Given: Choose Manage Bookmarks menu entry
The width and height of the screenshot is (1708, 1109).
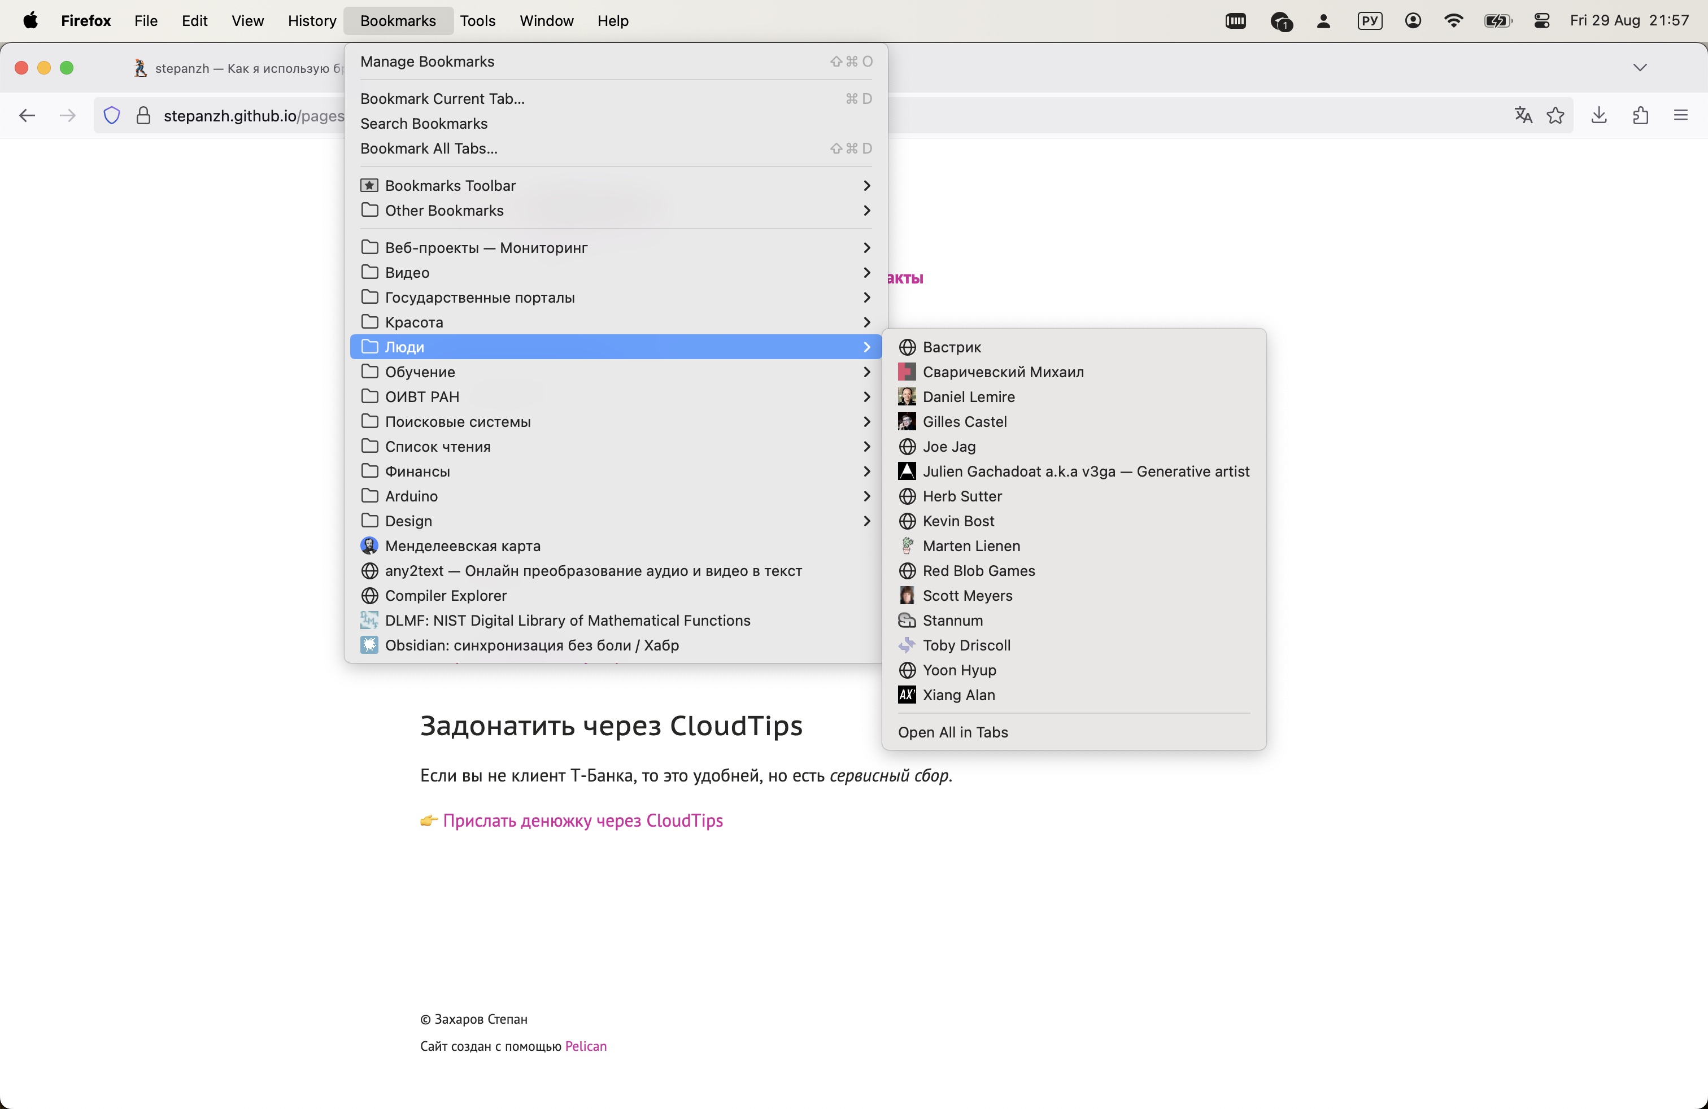Looking at the screenshot, I should (x=616, y=62).
